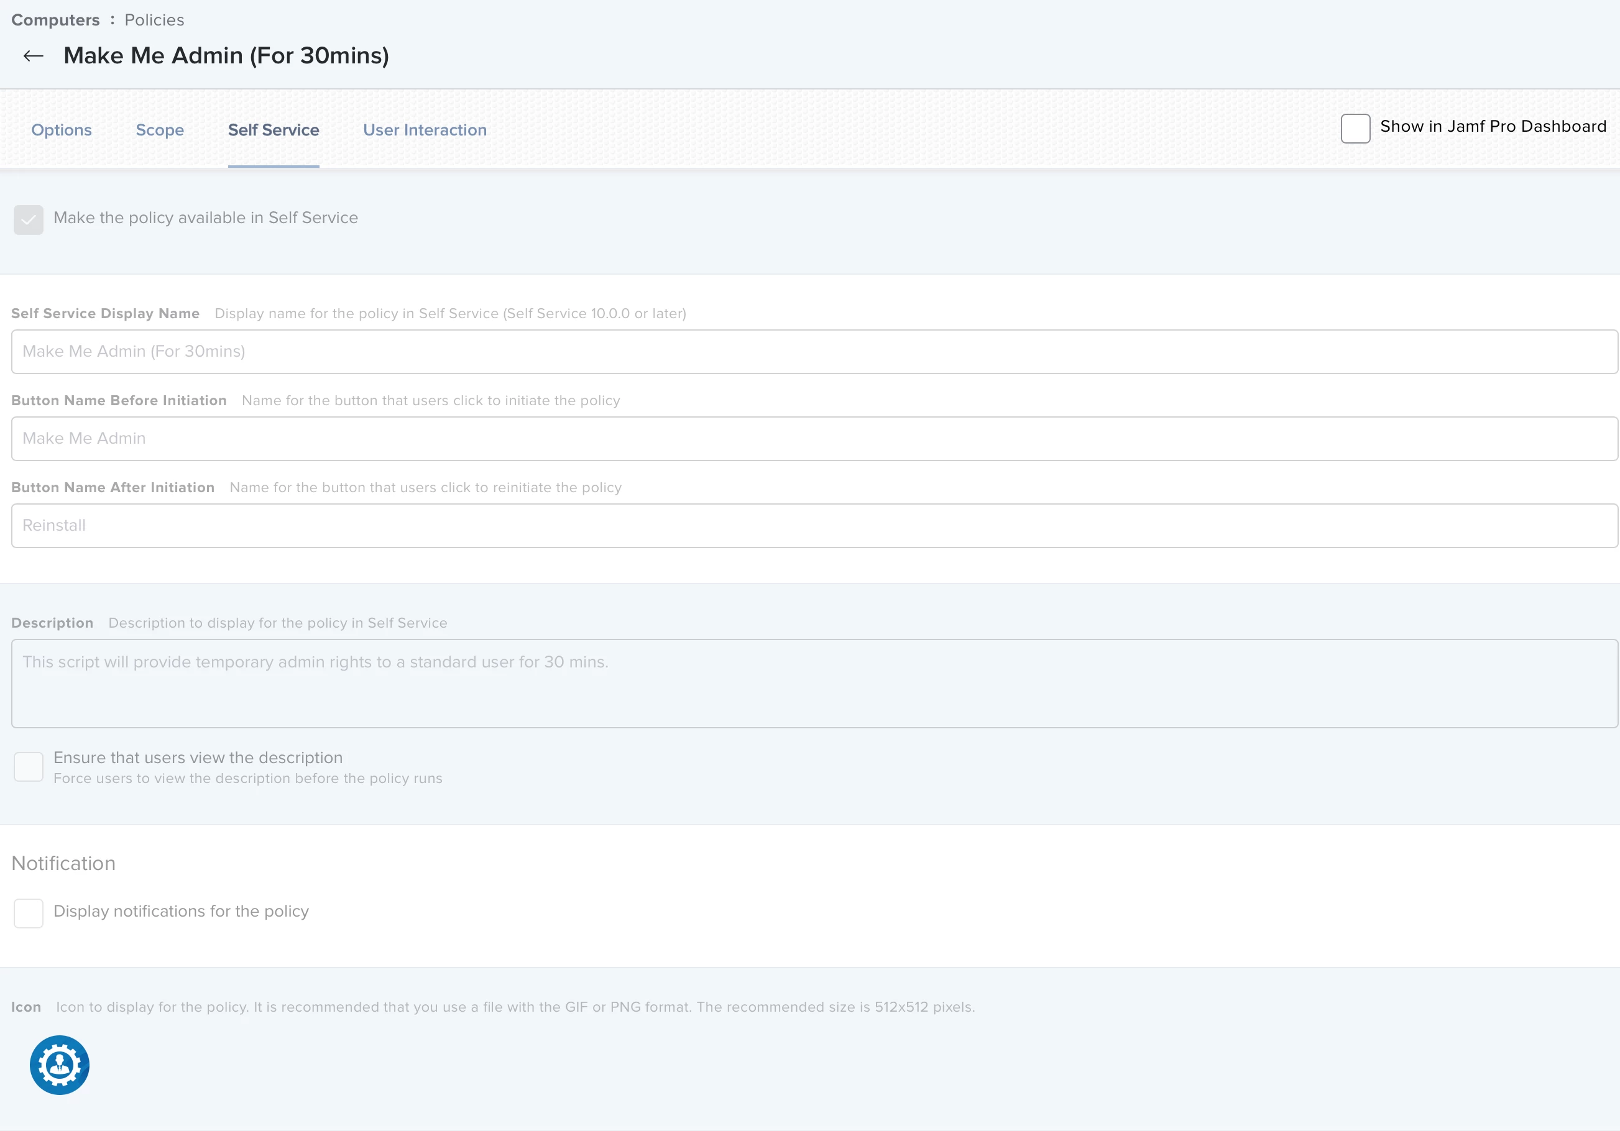Click the Self Service Display Name field
The width and height of the screenshot is (1620, 1131).
pos(814,351)
